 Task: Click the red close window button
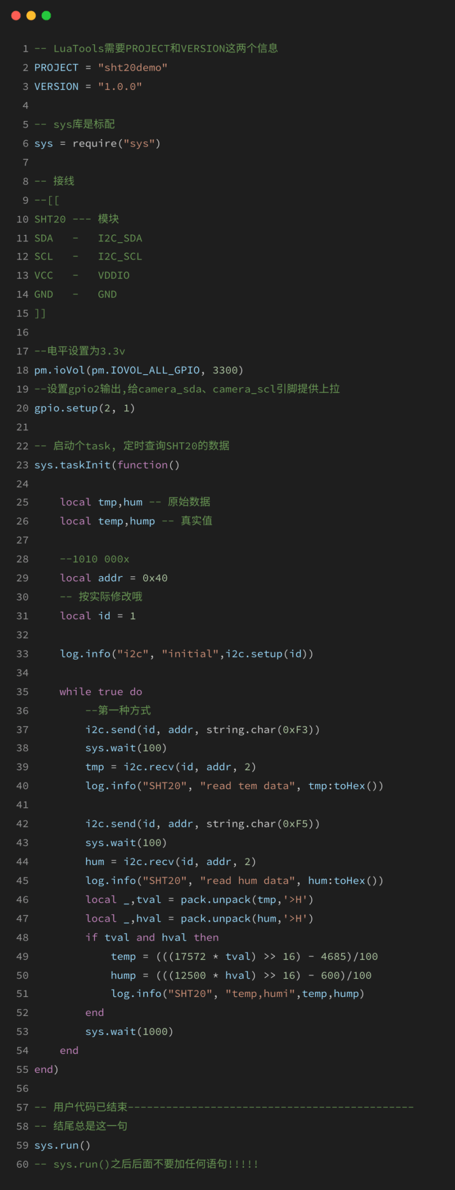(x=16, y=16)
